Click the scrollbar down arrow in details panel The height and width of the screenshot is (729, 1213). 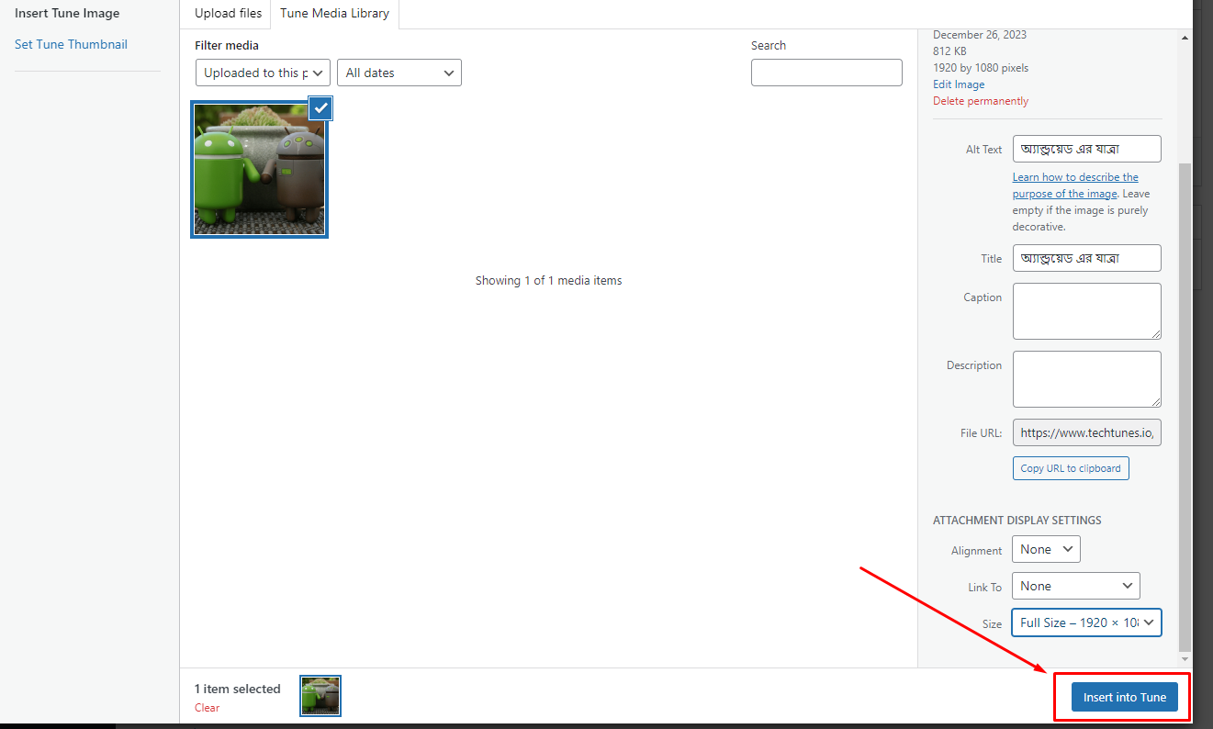click(x=1185, y=659)
